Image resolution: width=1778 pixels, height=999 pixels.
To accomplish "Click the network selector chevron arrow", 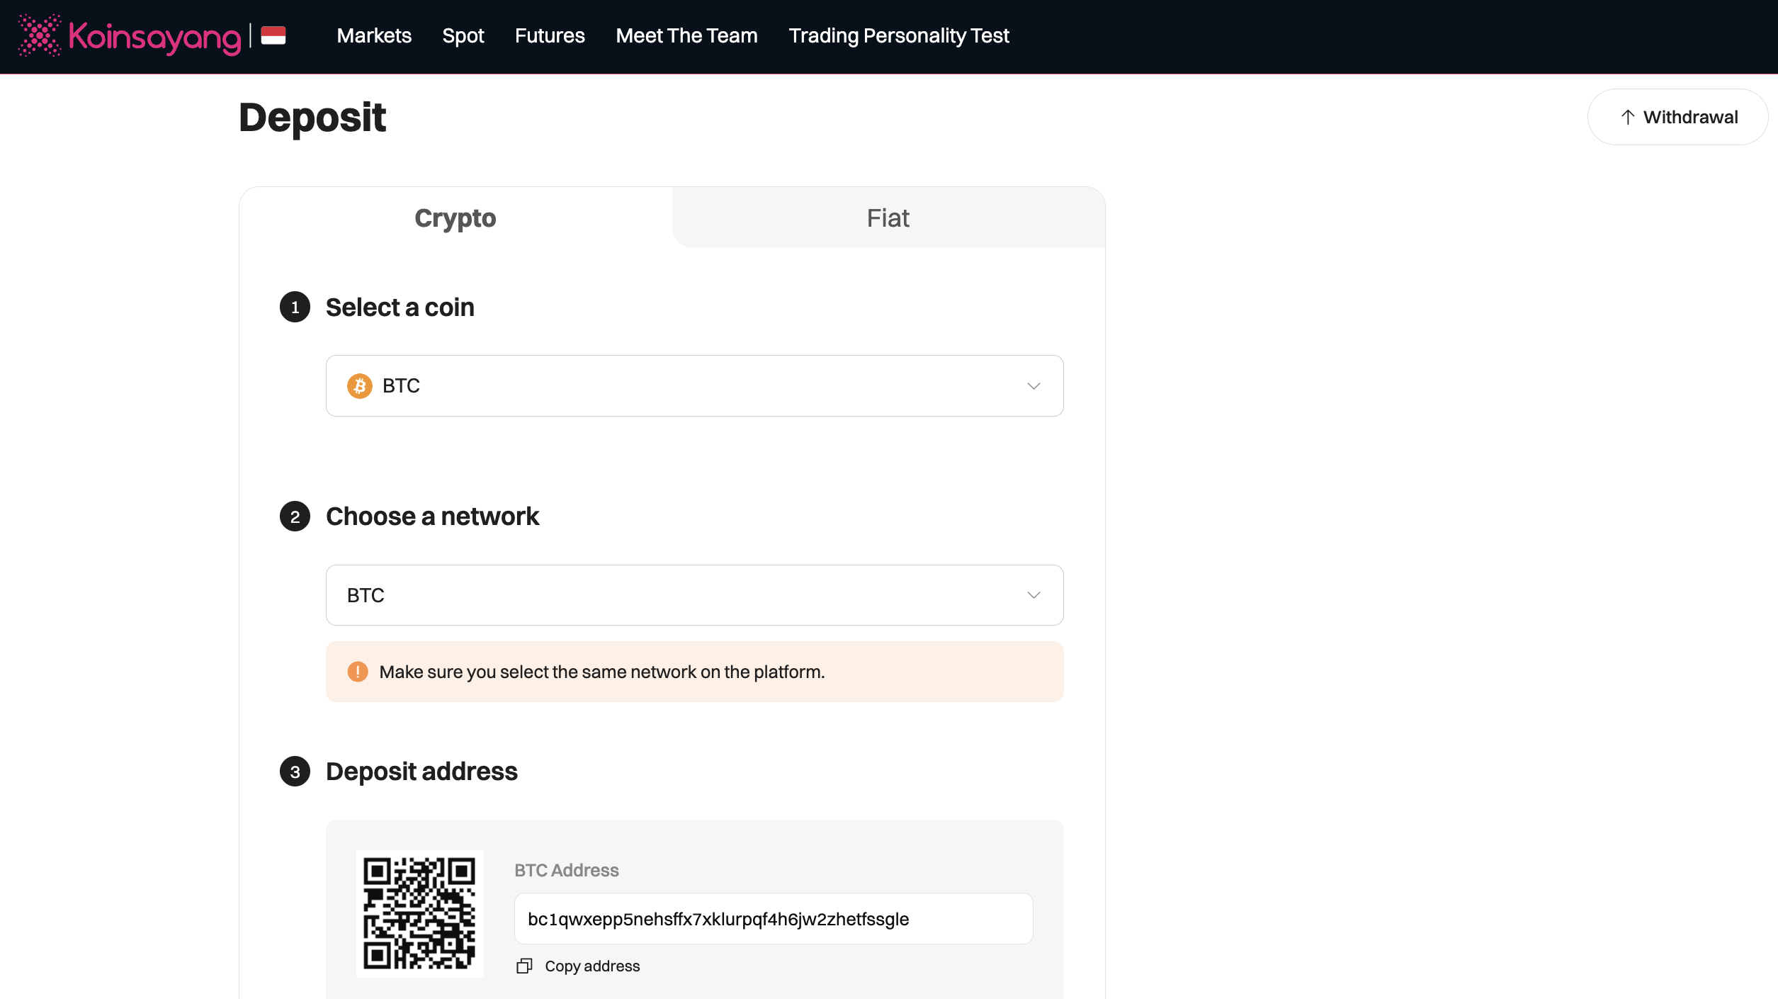I will tap(1034, 595).
